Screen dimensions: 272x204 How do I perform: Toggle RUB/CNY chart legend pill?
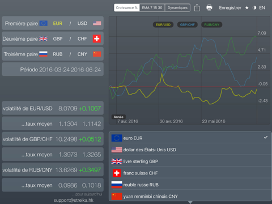coord(212,24)
